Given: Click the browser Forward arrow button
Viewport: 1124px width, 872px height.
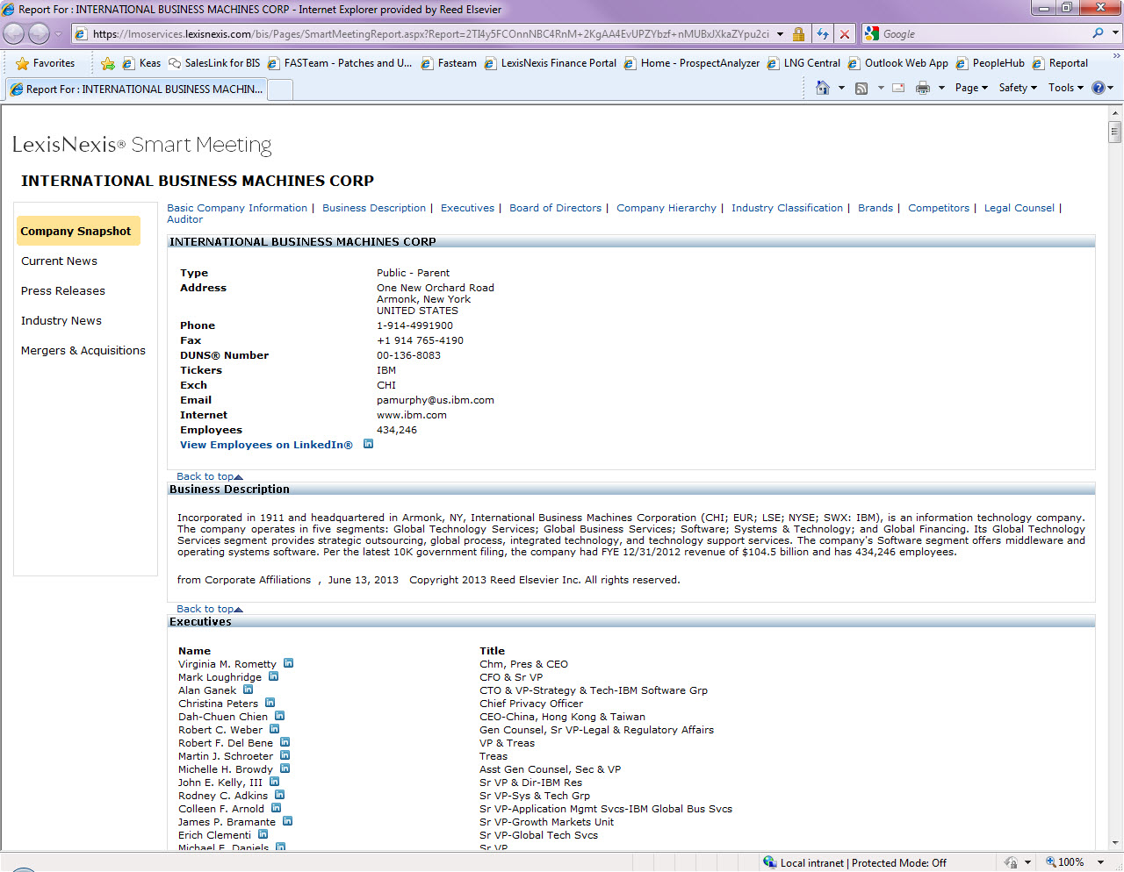Looking at the screenshot, I should tap(39, 34).
